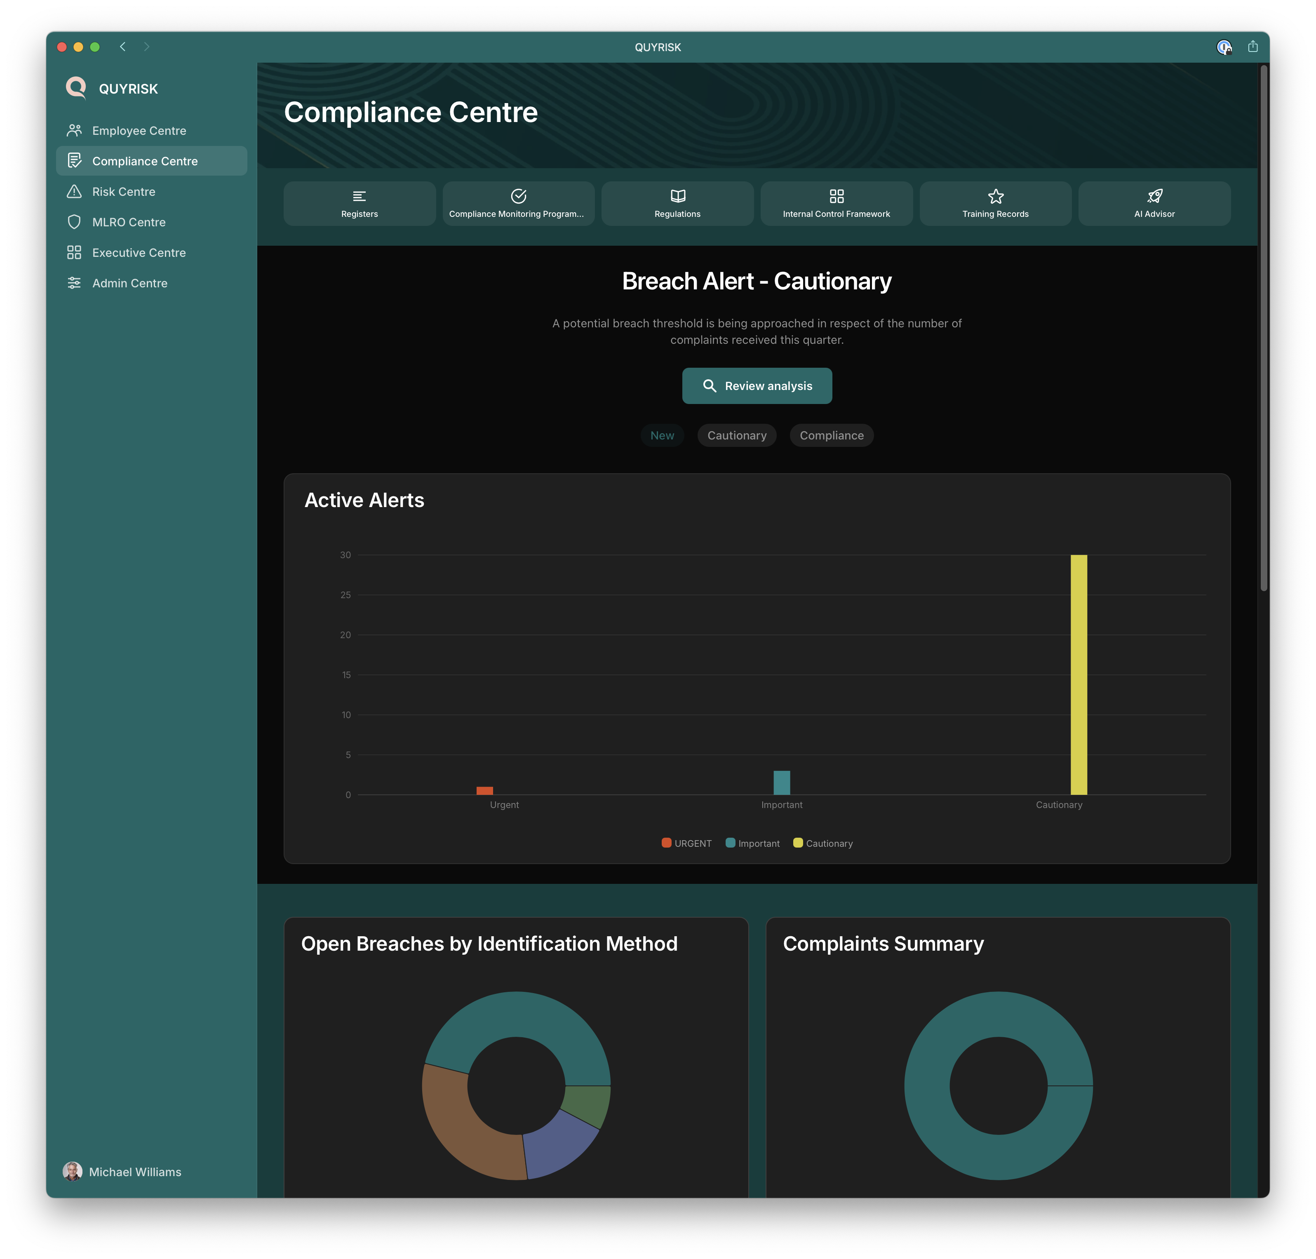Navigate to MLRO Centre
The height and width of the screenshot is (1259, 1316).
pos(152,221)
